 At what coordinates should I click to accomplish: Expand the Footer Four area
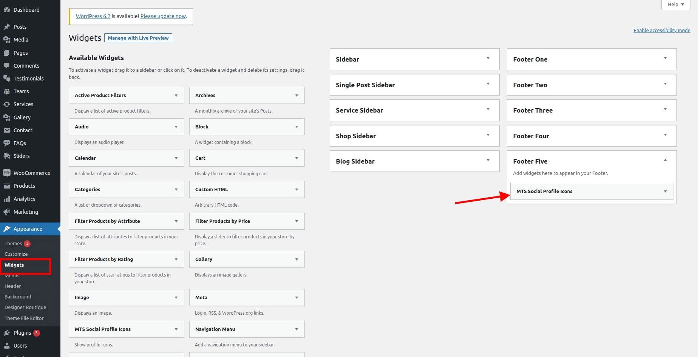tap(591, 136)
